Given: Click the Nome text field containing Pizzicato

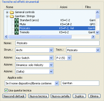Looking at the screenshot, I should click(x=58, y=43).
